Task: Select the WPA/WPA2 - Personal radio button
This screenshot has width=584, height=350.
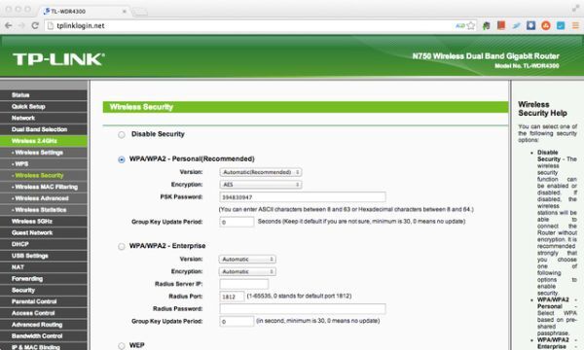Action: click(122, 159)
